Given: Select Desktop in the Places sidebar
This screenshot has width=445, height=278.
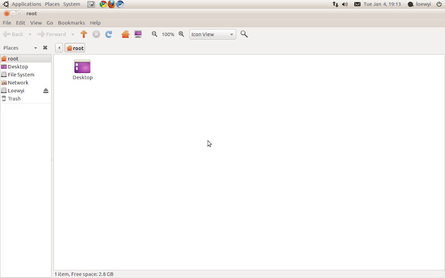Looking at the screenshot, I should pyautogui.click(x=26, y=67).
